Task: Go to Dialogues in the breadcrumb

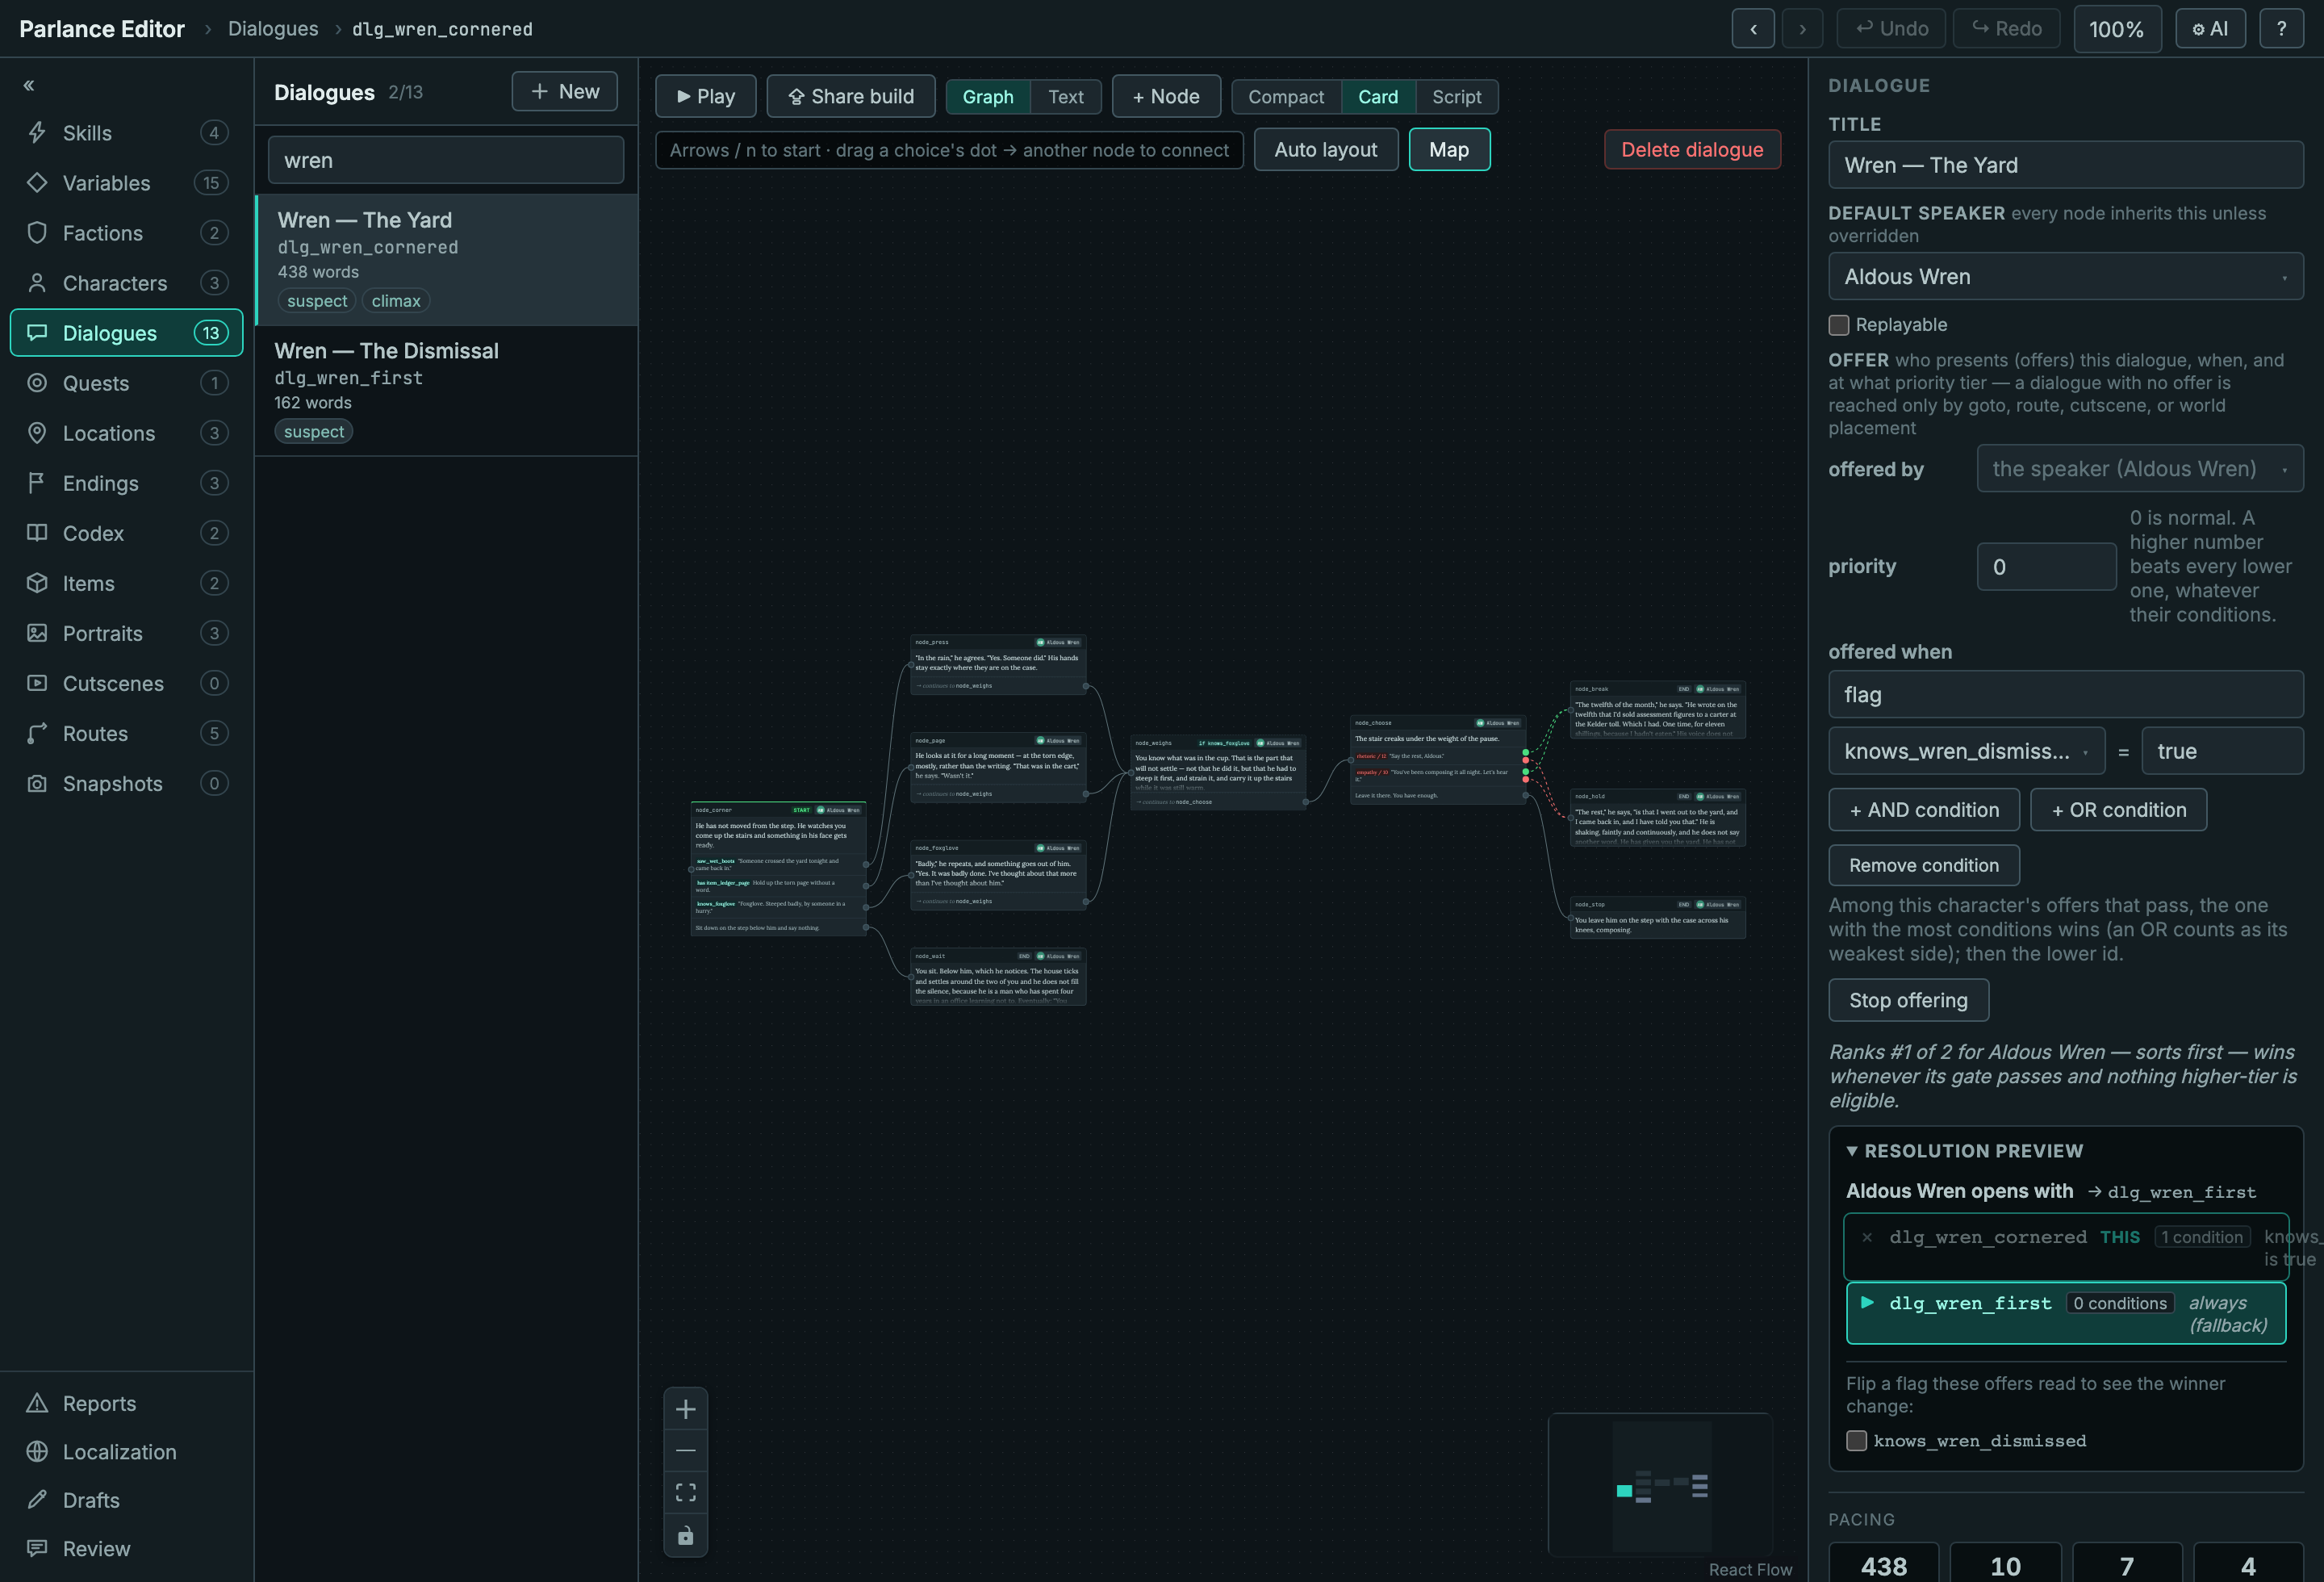Action: click(x=273, y=29)
